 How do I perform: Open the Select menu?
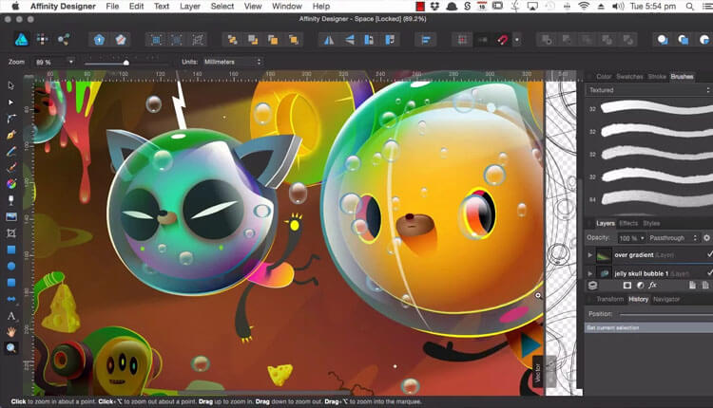pos(222,7)
